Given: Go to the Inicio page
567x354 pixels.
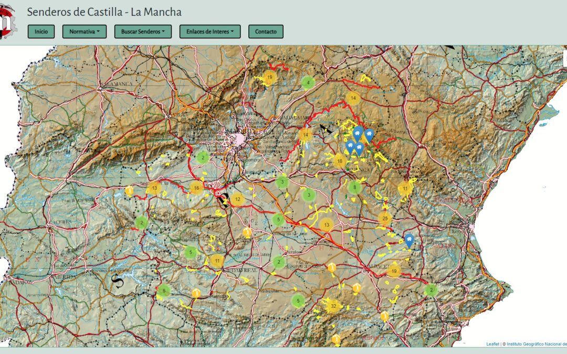Looking at the screenshot, I should 41,31.
